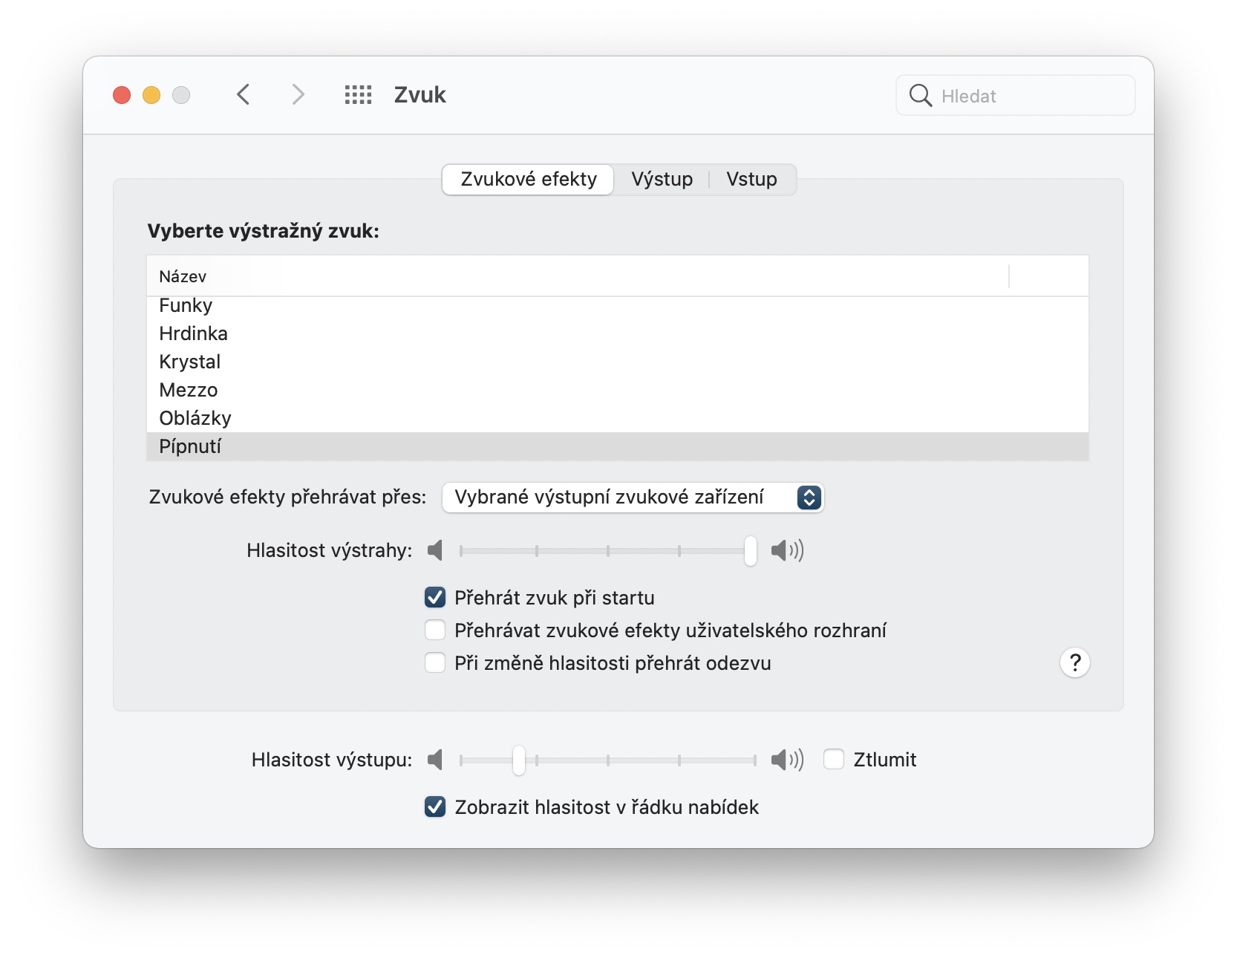Click the magnifying glass search icon
This screenshot has height=958, width=1237.
[920, 96]
